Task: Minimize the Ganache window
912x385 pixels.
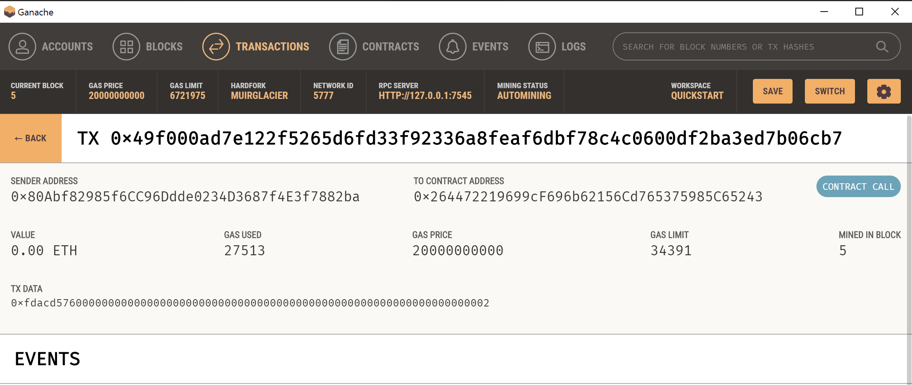Action: click(824, 12)
